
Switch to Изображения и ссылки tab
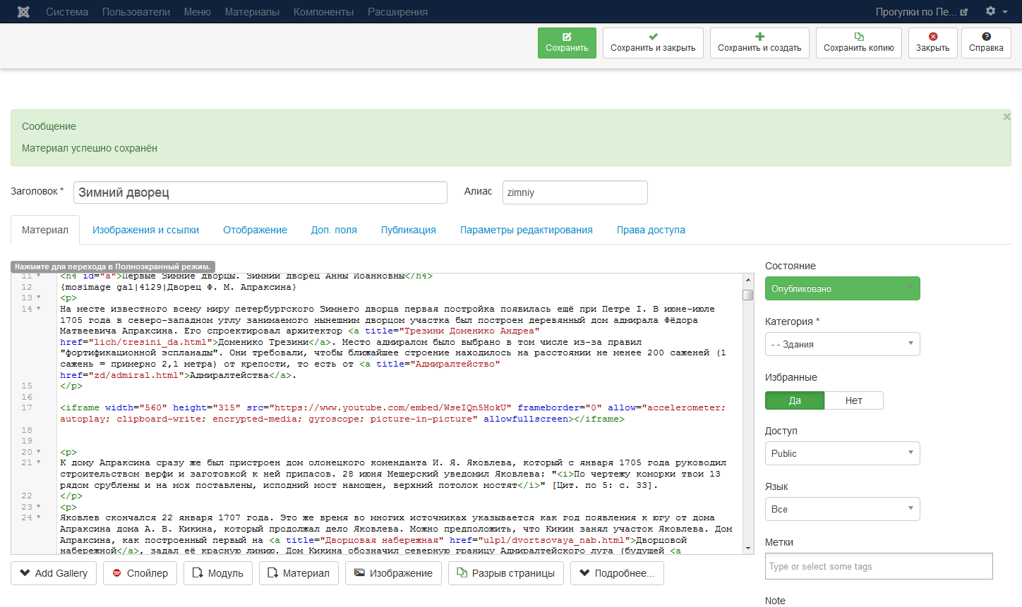(x=145, y=230)
